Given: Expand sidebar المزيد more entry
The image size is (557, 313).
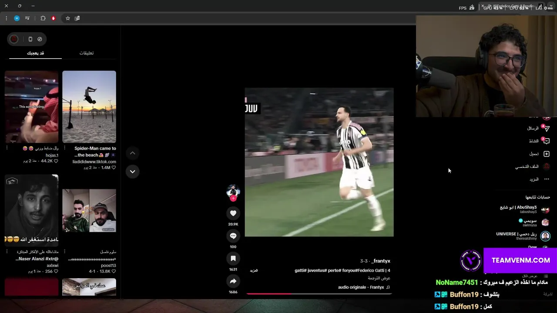Looking at the screenshot, I should [x=534, y=180].
